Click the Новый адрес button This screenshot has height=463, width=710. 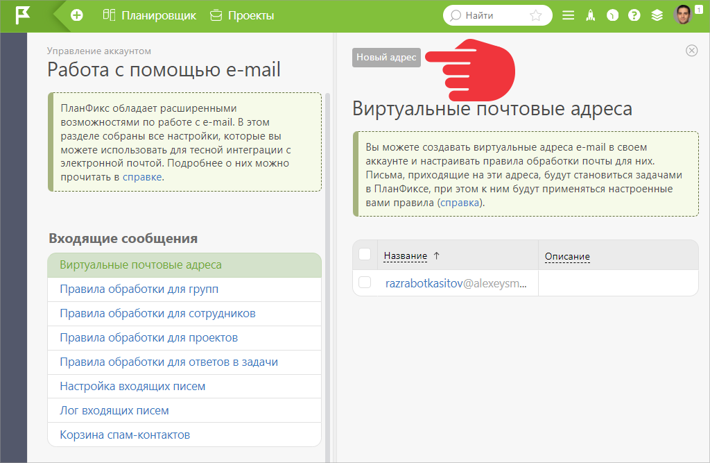[x=386, y=58]
